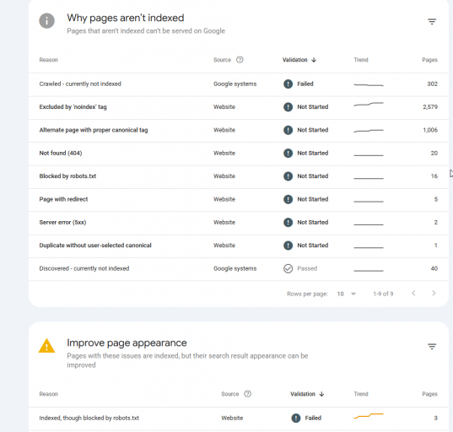Screen dimensions: 453x432
Task: Click status icon for Not found (404) row
Action: coord(288,154)
